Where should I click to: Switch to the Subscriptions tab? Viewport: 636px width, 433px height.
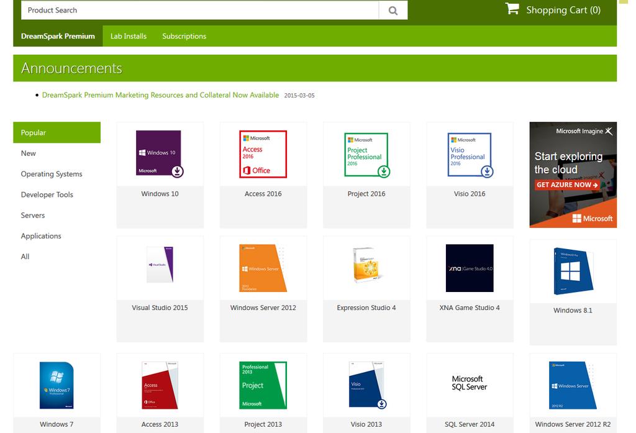coord(184,36)
